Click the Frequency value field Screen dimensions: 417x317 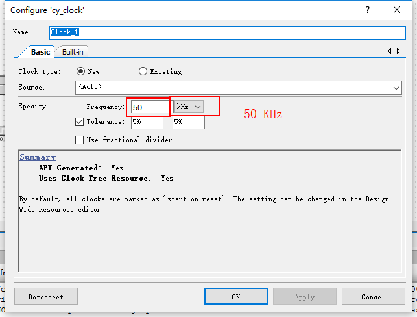click(149, 107)
